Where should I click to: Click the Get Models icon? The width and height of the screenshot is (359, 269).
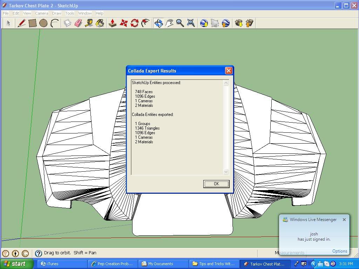(x=238, y=23)
